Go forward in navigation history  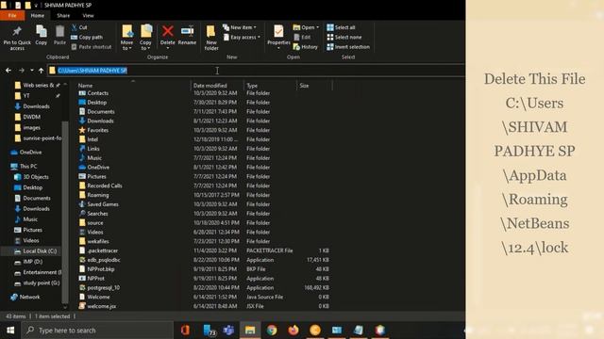pyautogui.click(x=22, y=71)
